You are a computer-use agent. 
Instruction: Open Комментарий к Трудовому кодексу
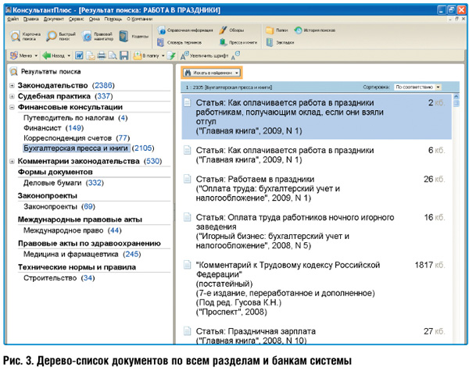pos(317,288)
